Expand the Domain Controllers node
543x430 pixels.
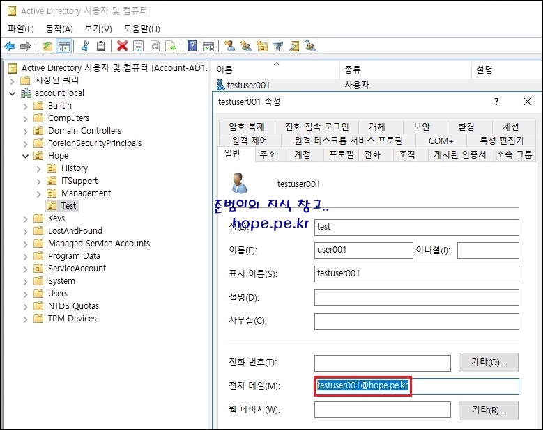coord(25,132)
